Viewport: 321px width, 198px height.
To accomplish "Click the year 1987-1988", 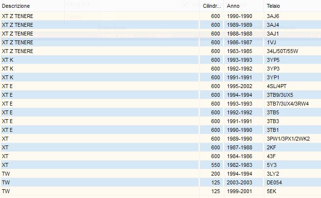I will [240, 147].
